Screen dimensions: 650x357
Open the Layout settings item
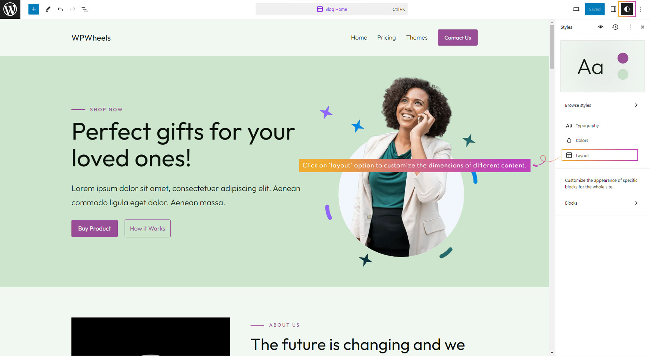click(x=599, y=155)
